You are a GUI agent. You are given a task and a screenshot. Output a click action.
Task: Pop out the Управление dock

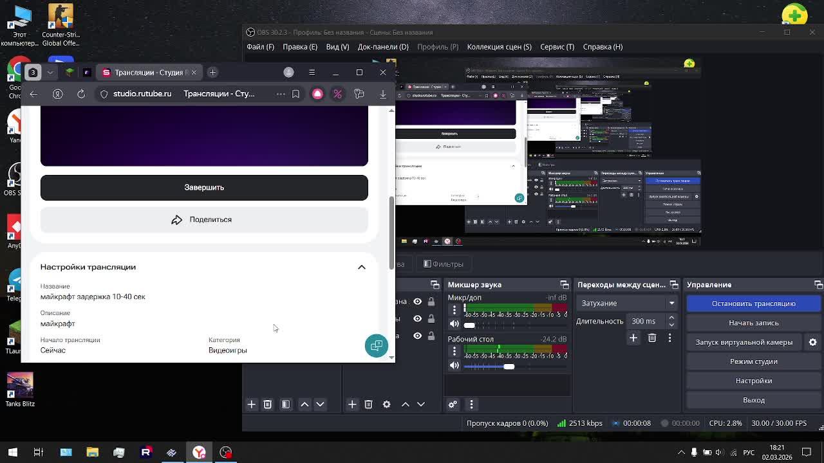click(x=818, y=285)
